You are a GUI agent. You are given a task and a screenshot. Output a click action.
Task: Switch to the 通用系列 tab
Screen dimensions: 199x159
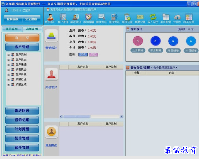(x=12, y=29)
